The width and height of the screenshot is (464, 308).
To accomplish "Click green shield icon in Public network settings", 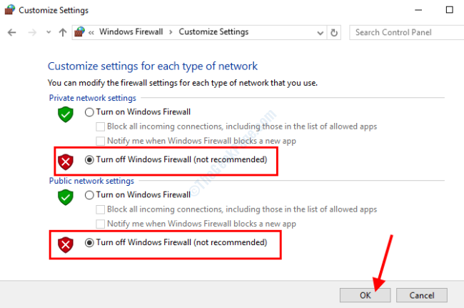I will [x=66, y=197].
